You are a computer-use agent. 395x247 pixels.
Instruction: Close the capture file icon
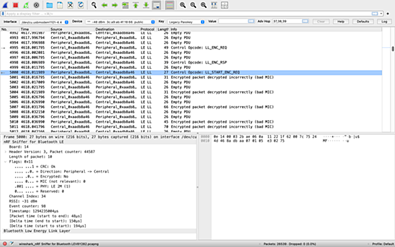[70, 5]
